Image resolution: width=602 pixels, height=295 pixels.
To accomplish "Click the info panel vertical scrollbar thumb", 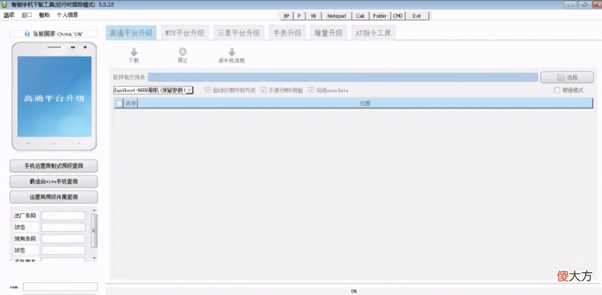I will (94, 230).
